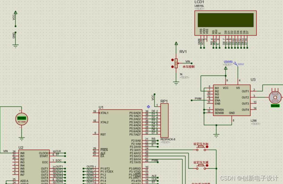Click the LCD1 reference label
Viewport: 283px width, 184px height.
pyautogui.click(x=199, y=2)
